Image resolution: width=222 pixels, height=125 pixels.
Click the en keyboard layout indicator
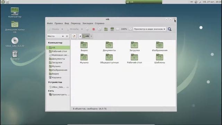point(191,2)
